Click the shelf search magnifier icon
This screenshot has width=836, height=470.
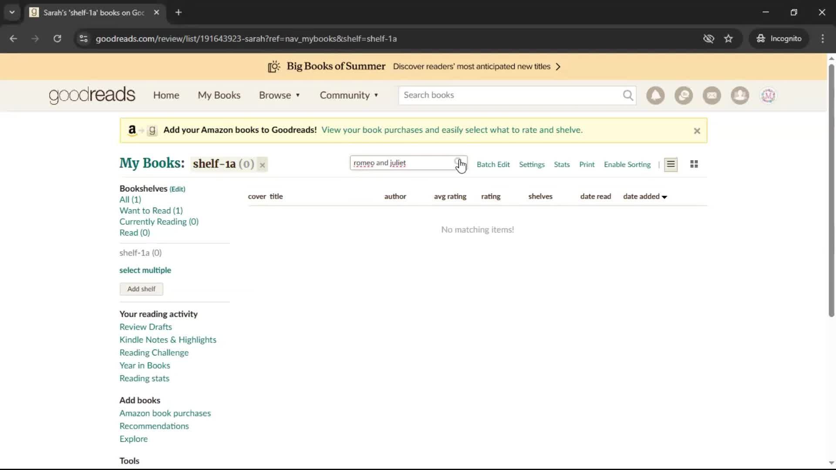[458, 163]
